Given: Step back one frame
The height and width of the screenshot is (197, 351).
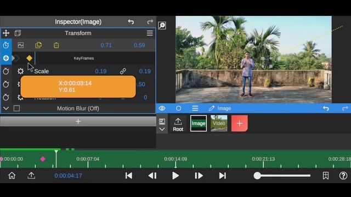Looking at the screenshot, I should pyautogui.click(x=152, y=176).
